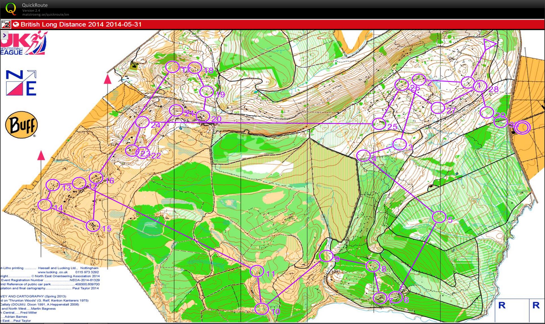The image size is (545, 324).
Task: Select control circle 9 on the map
Action: pyautogui.click(x=326, y=256)
